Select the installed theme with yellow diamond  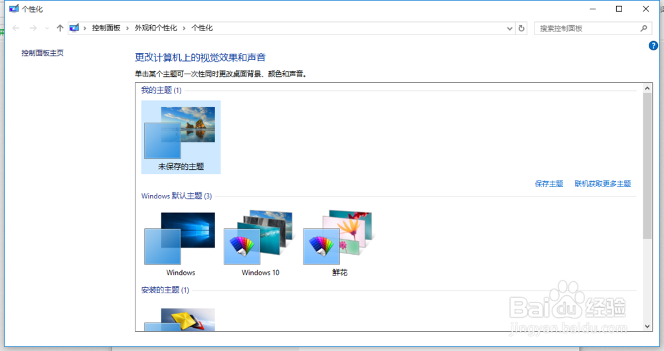point(181,319)
